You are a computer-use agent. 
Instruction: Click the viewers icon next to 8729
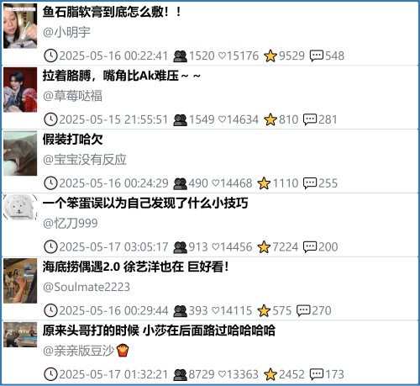(180, 374)
